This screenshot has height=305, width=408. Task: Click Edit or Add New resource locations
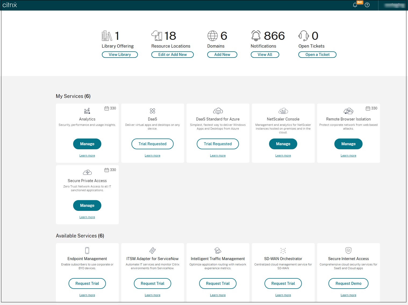point(173,55)
